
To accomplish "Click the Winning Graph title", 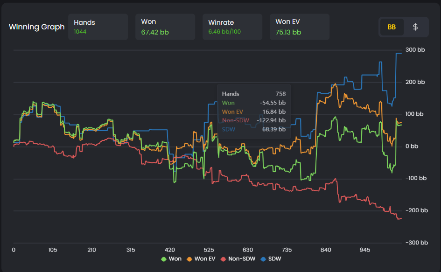I will [36, 27].
